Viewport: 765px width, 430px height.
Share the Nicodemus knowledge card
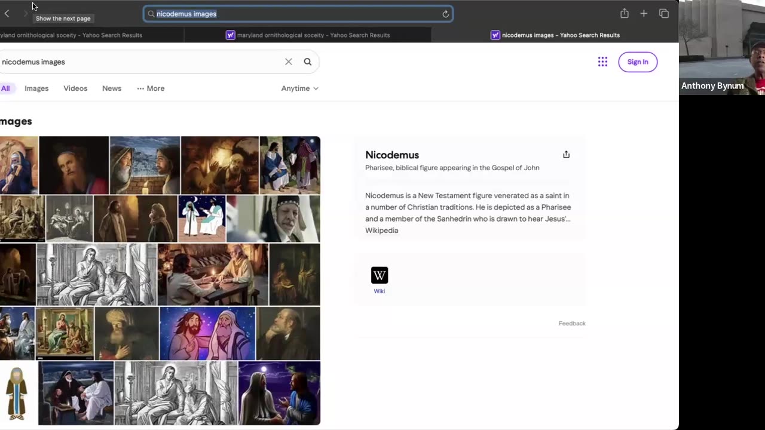(x=566, y=155)
